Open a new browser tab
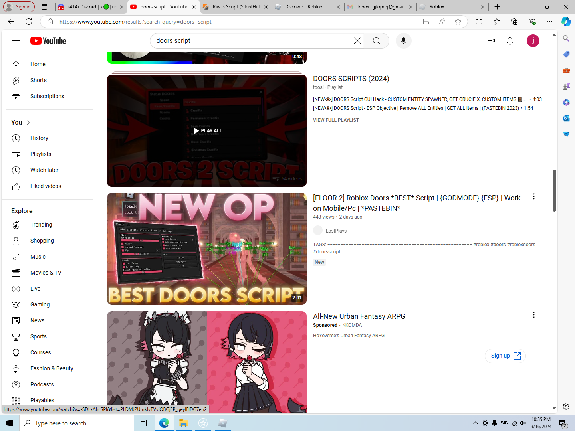The image size is (575, 431). [x=497, y=7]
